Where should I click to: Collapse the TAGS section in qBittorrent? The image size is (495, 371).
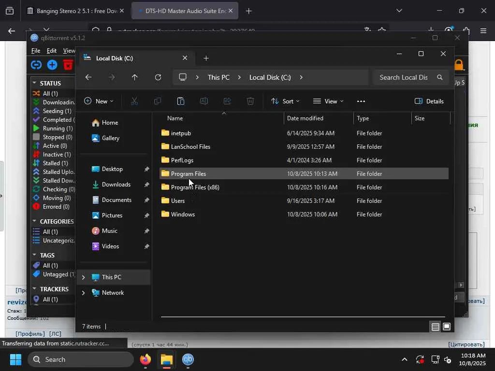tap(34, 255)
